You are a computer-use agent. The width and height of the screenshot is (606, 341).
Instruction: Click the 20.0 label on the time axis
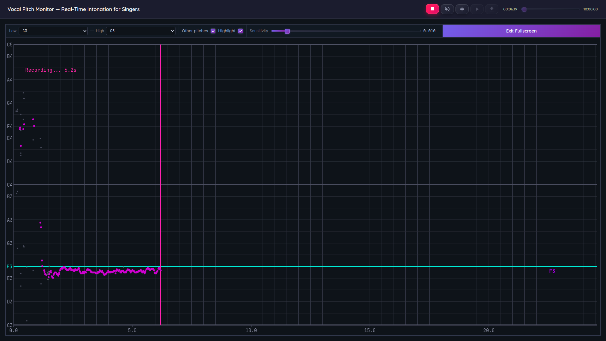click(x=489, y=331)
